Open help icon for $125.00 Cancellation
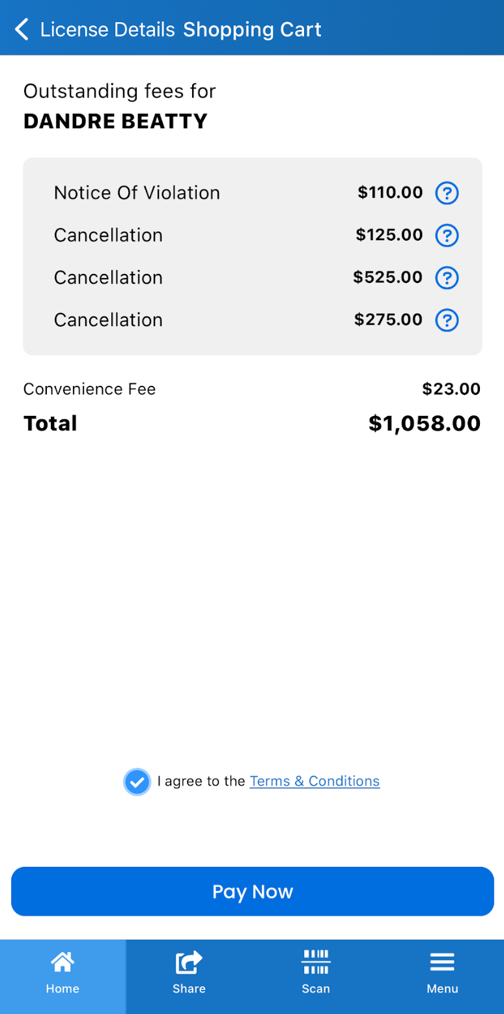The height and width of the screenshot is (1014, 504). click(447, 235)
